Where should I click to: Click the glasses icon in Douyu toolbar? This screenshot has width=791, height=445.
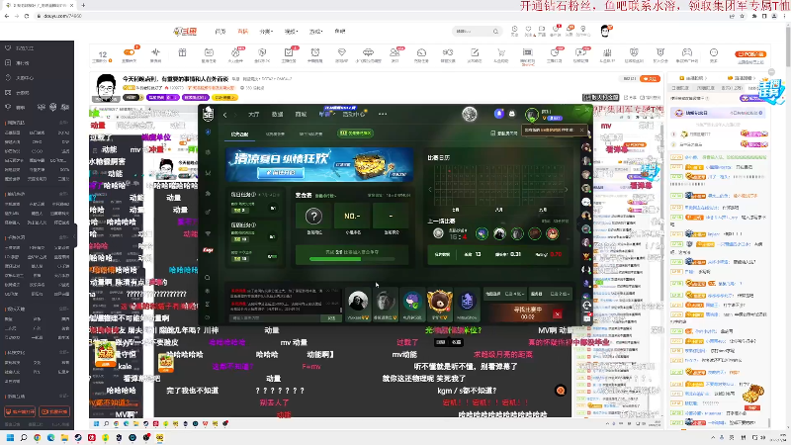pyautogui.click(x=448, y=52)
